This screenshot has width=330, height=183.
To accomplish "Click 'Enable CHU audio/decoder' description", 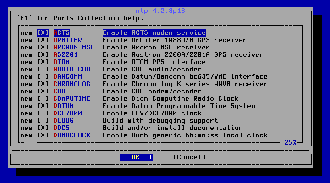I will click(x=152, y=70).
